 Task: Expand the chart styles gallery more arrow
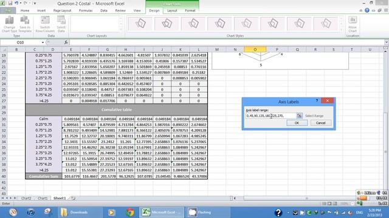pos(342,30)
